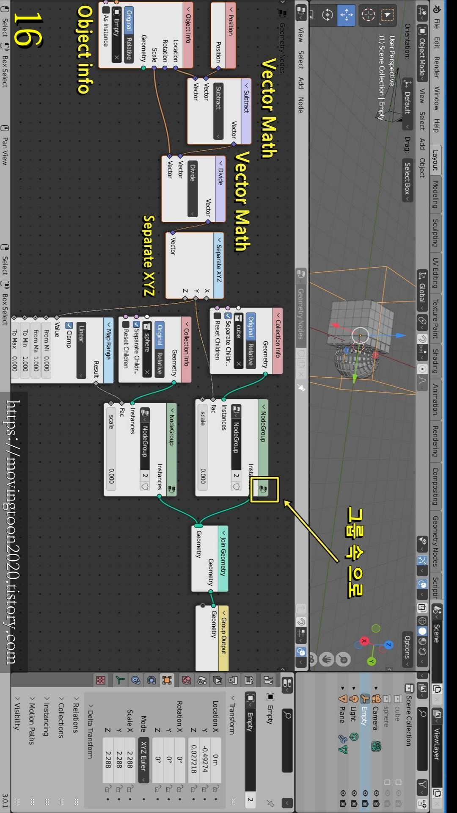Open the Global transform orientation dropdown
457x813 pixels.
(x=422, y=291)
